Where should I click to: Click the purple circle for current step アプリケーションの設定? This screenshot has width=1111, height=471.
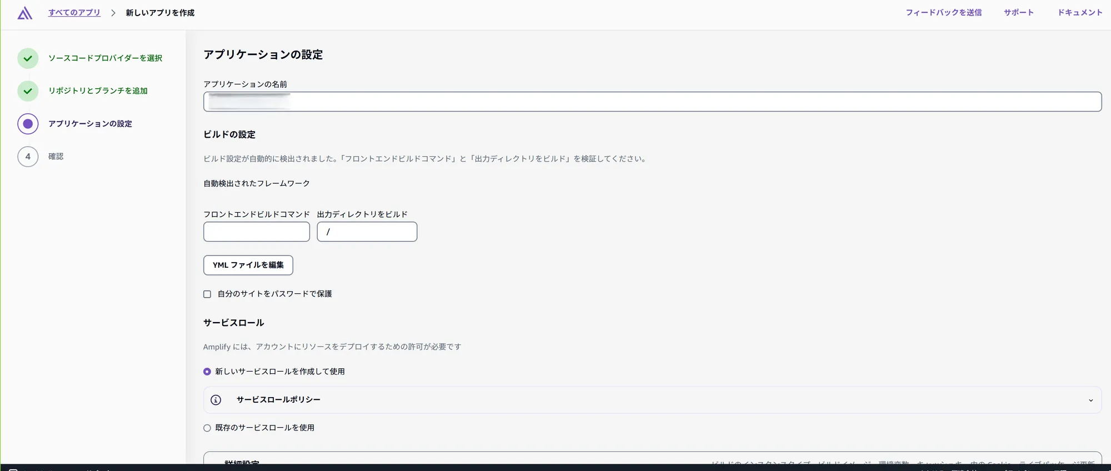tap(28, 124)
